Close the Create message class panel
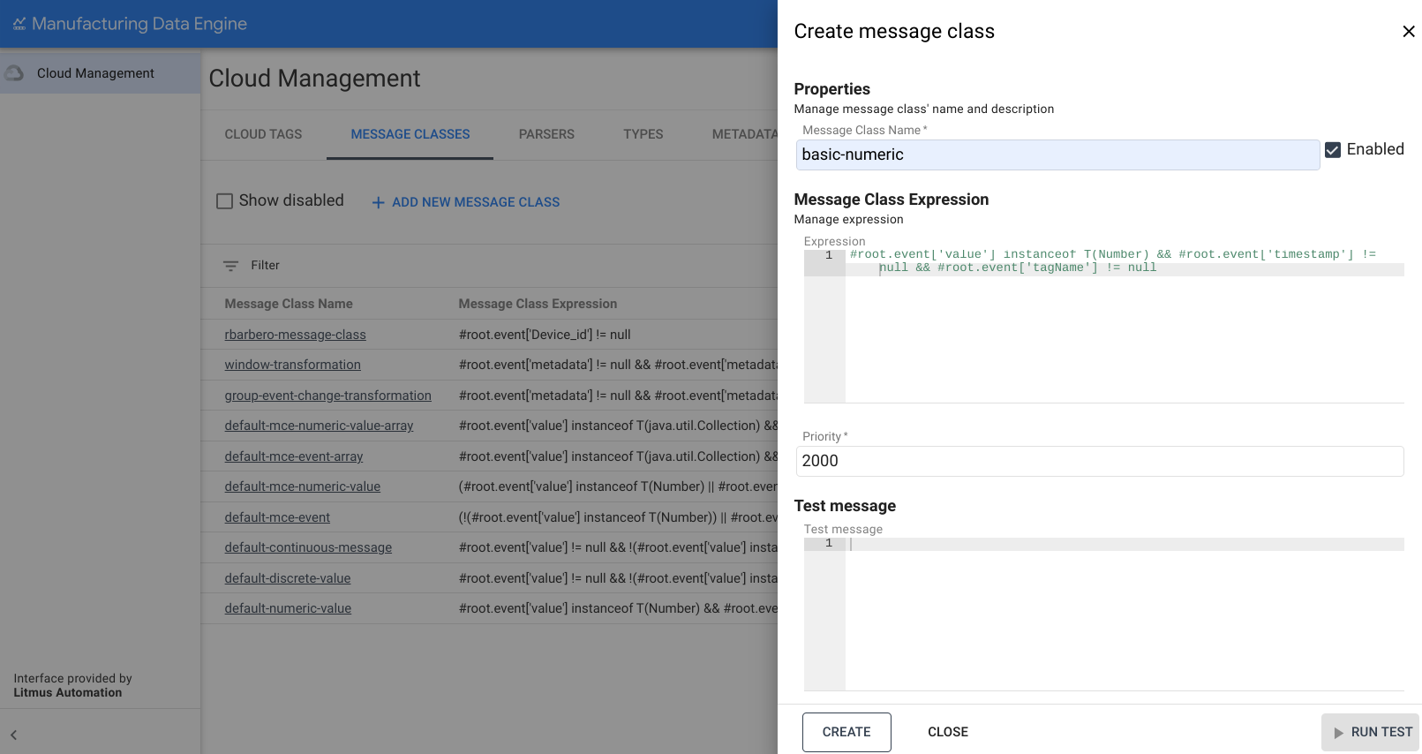The height and width of the screenshot is (754, 1422). [1408, 32]
